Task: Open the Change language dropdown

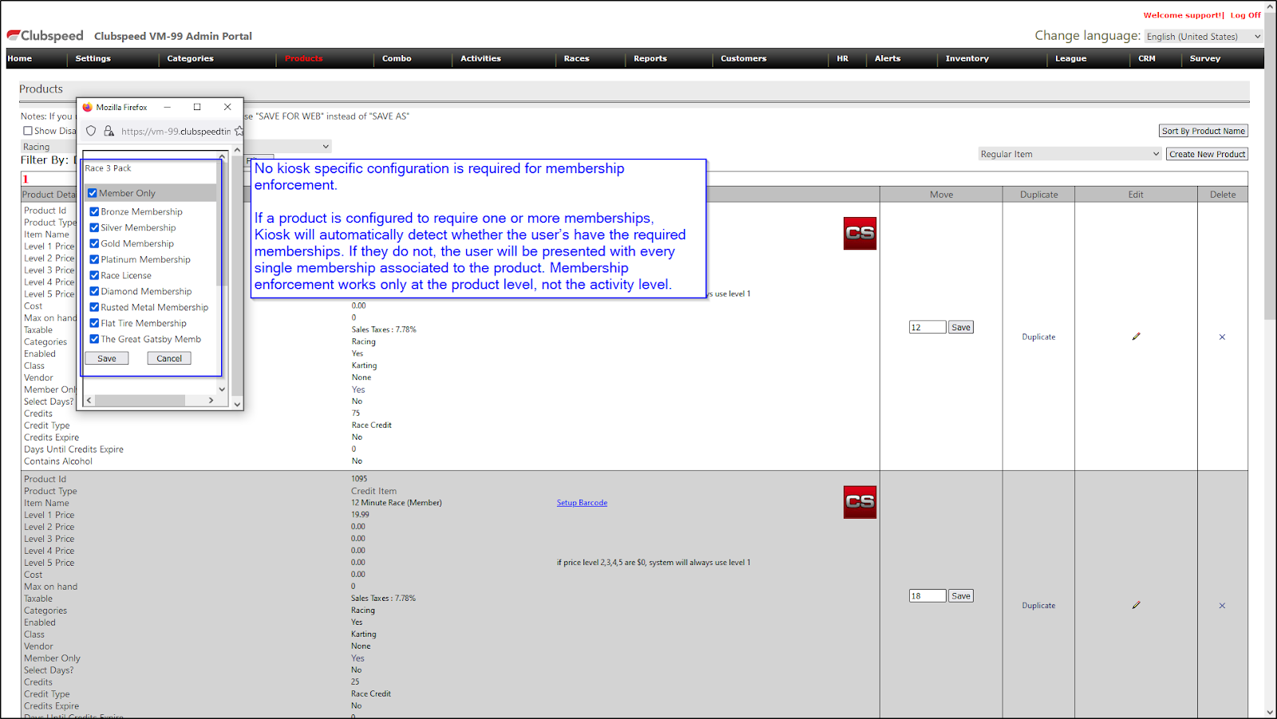Action: tap(1204, 37)
